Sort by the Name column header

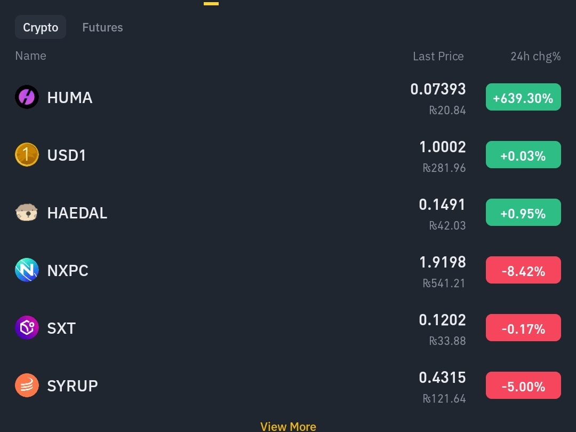pyautogui.click(x=31, y=56)
